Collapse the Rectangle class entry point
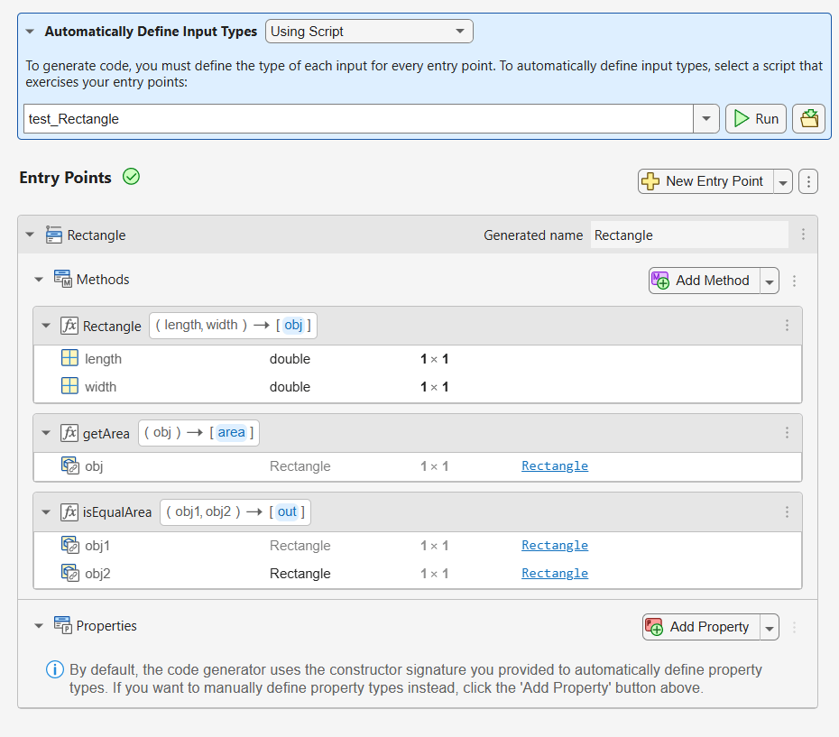The width and height of the screenshot is (839, 737). pos(30,235)
